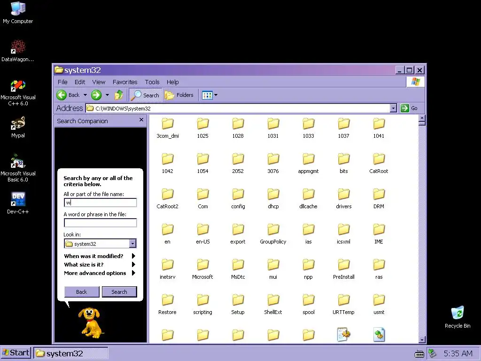The height and width of the screenshot is (361, 481).
Task: Focus the file name input field
Action: pos(101,203)
